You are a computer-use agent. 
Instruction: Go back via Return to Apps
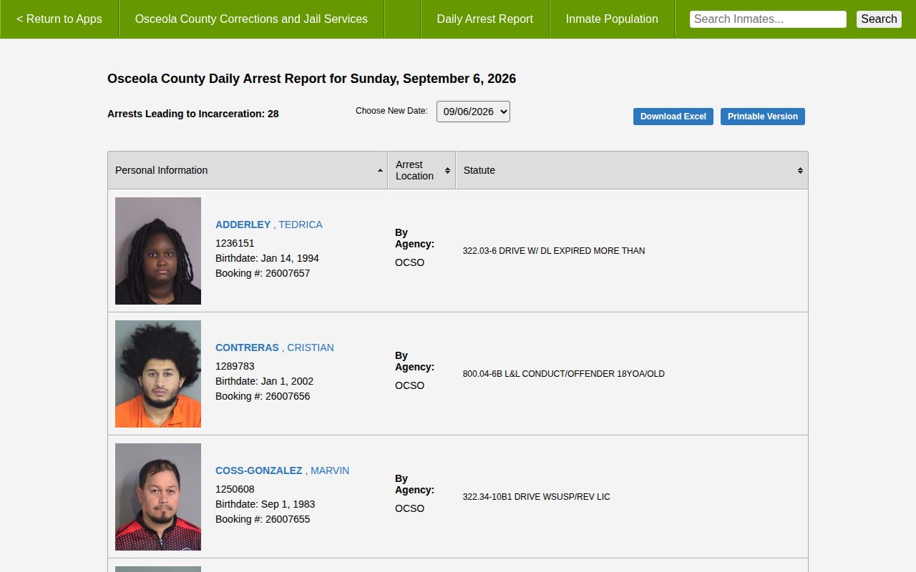coord(59,19)
